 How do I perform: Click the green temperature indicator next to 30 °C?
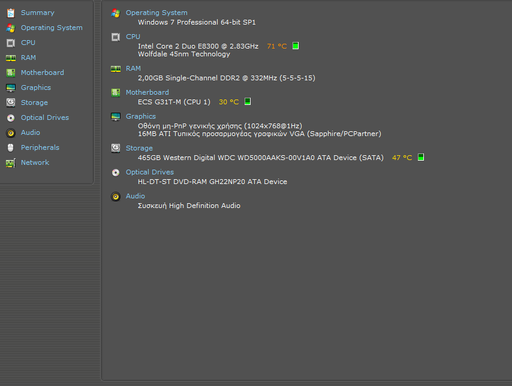[x=248, y=101]
